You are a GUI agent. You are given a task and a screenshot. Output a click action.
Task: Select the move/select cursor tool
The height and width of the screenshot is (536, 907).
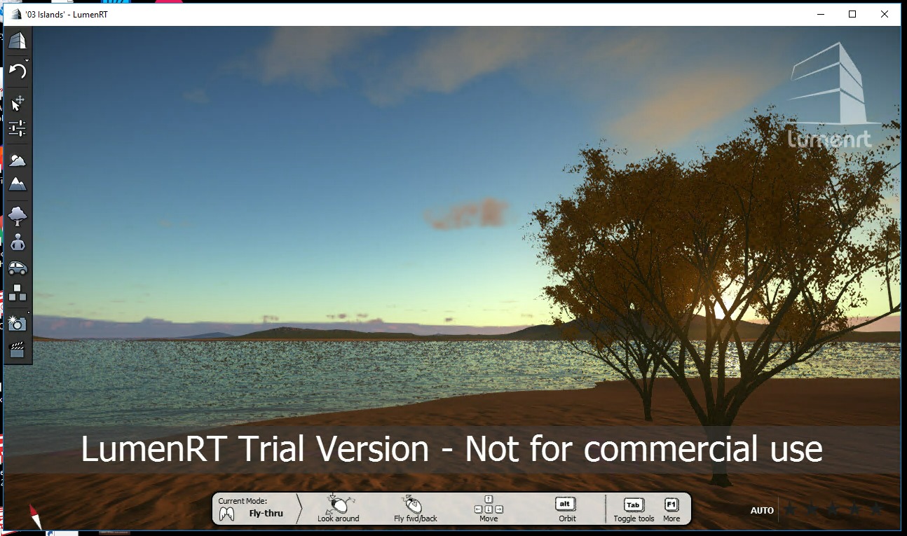[18, 103]
